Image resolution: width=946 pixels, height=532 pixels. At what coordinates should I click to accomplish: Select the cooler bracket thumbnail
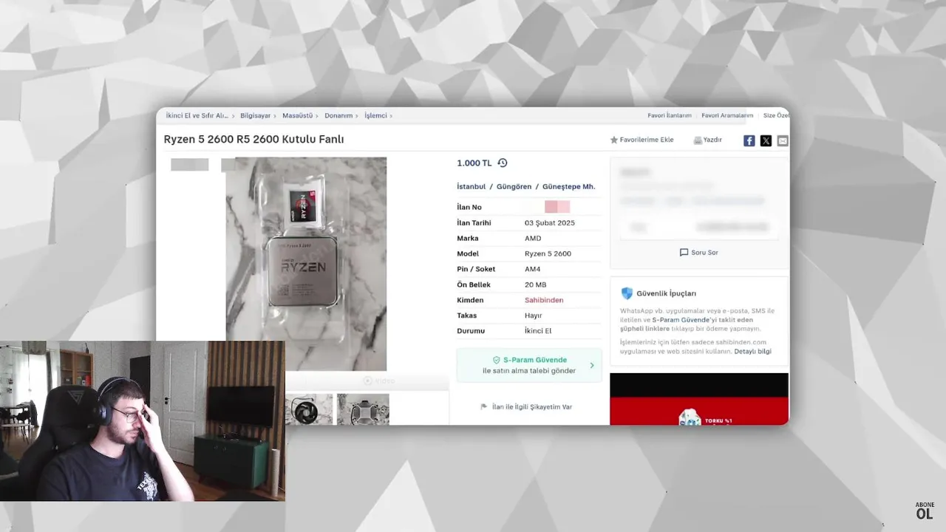click(363, 409)
